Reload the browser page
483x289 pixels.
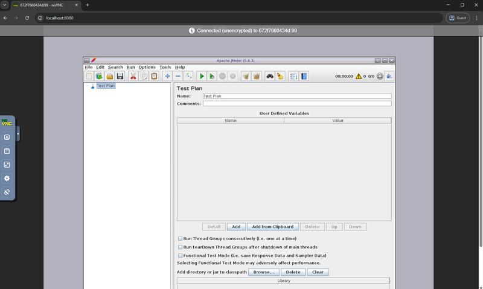point(27,18)
